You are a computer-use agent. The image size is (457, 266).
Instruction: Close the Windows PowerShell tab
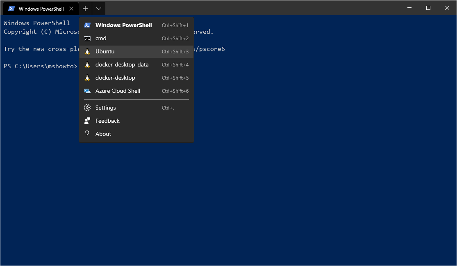click(x=71, y=9)
